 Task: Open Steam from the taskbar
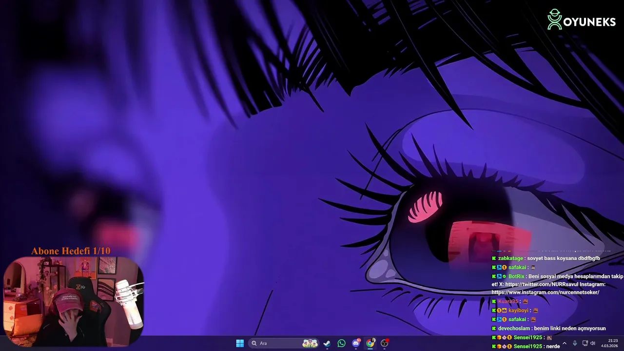327,343
